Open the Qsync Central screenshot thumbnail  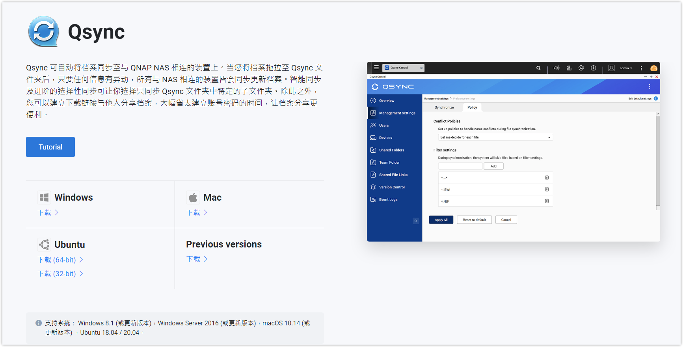tap(513, 151)
